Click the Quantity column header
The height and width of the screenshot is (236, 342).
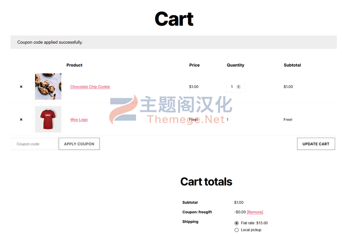[236, 65]
